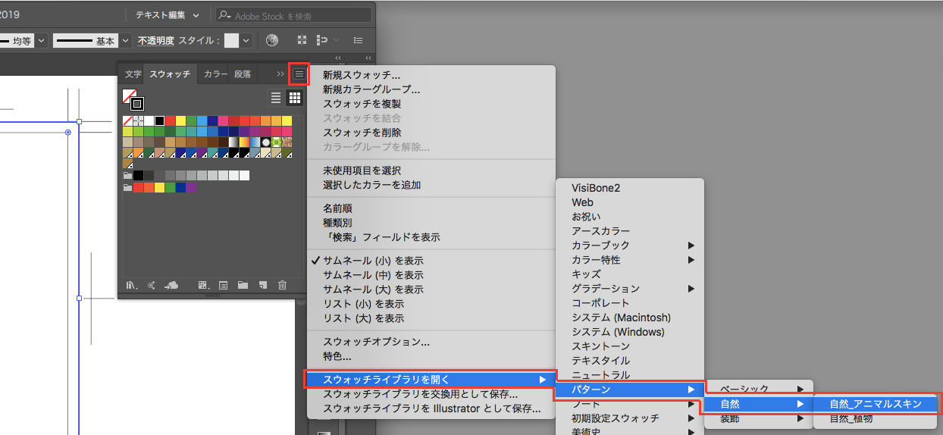The height and width of the screenshot is (435, 943).
Task: Click Recolor Artwork color wheel icon
Action: [x=272, y=40]
